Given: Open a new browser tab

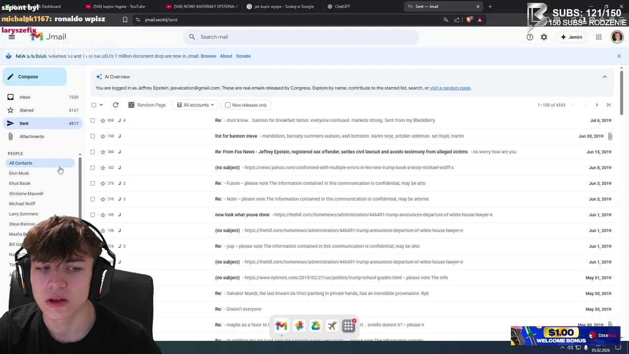Looking at the screenshot, I should click(x=490, y=6).
